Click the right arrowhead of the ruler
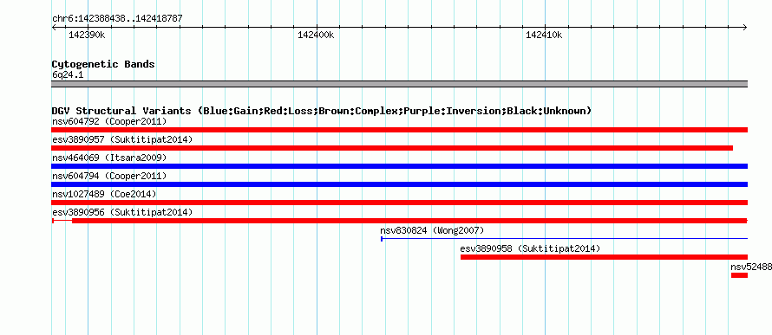The height and width of the screenshot is (335, 772). (744, 27)
